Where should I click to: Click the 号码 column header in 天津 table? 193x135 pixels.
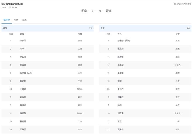[108, 34]
